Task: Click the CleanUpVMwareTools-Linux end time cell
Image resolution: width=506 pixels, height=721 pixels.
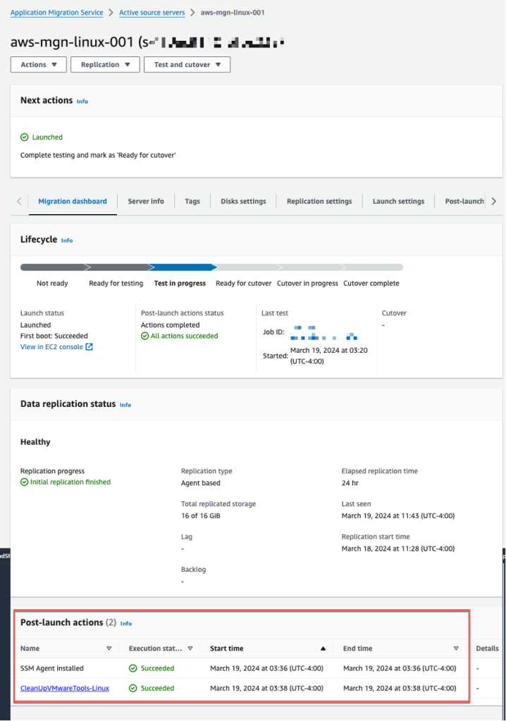Action: [400, 689]
